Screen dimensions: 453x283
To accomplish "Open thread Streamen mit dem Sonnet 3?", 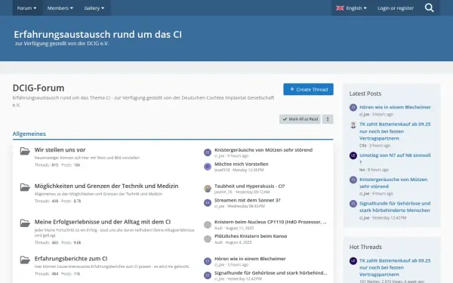I will pos(248,200).
